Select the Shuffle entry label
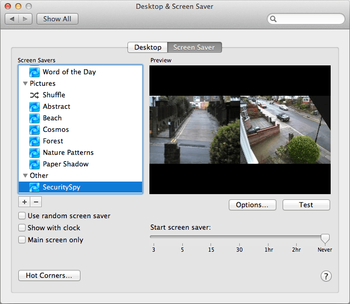This screenshot has width=350, height=304. (x=54, y=95)
